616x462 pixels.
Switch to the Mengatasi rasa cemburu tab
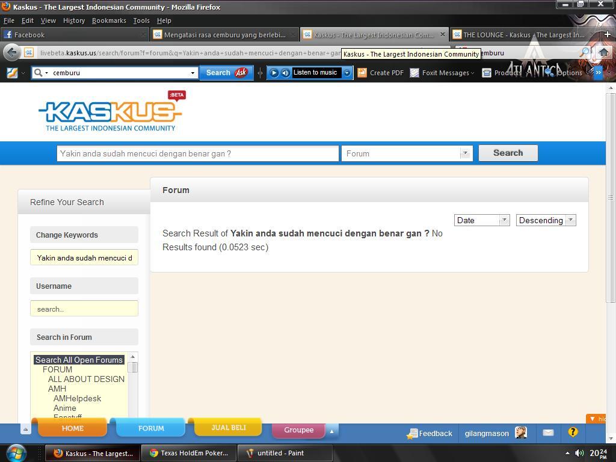(225, 34)
